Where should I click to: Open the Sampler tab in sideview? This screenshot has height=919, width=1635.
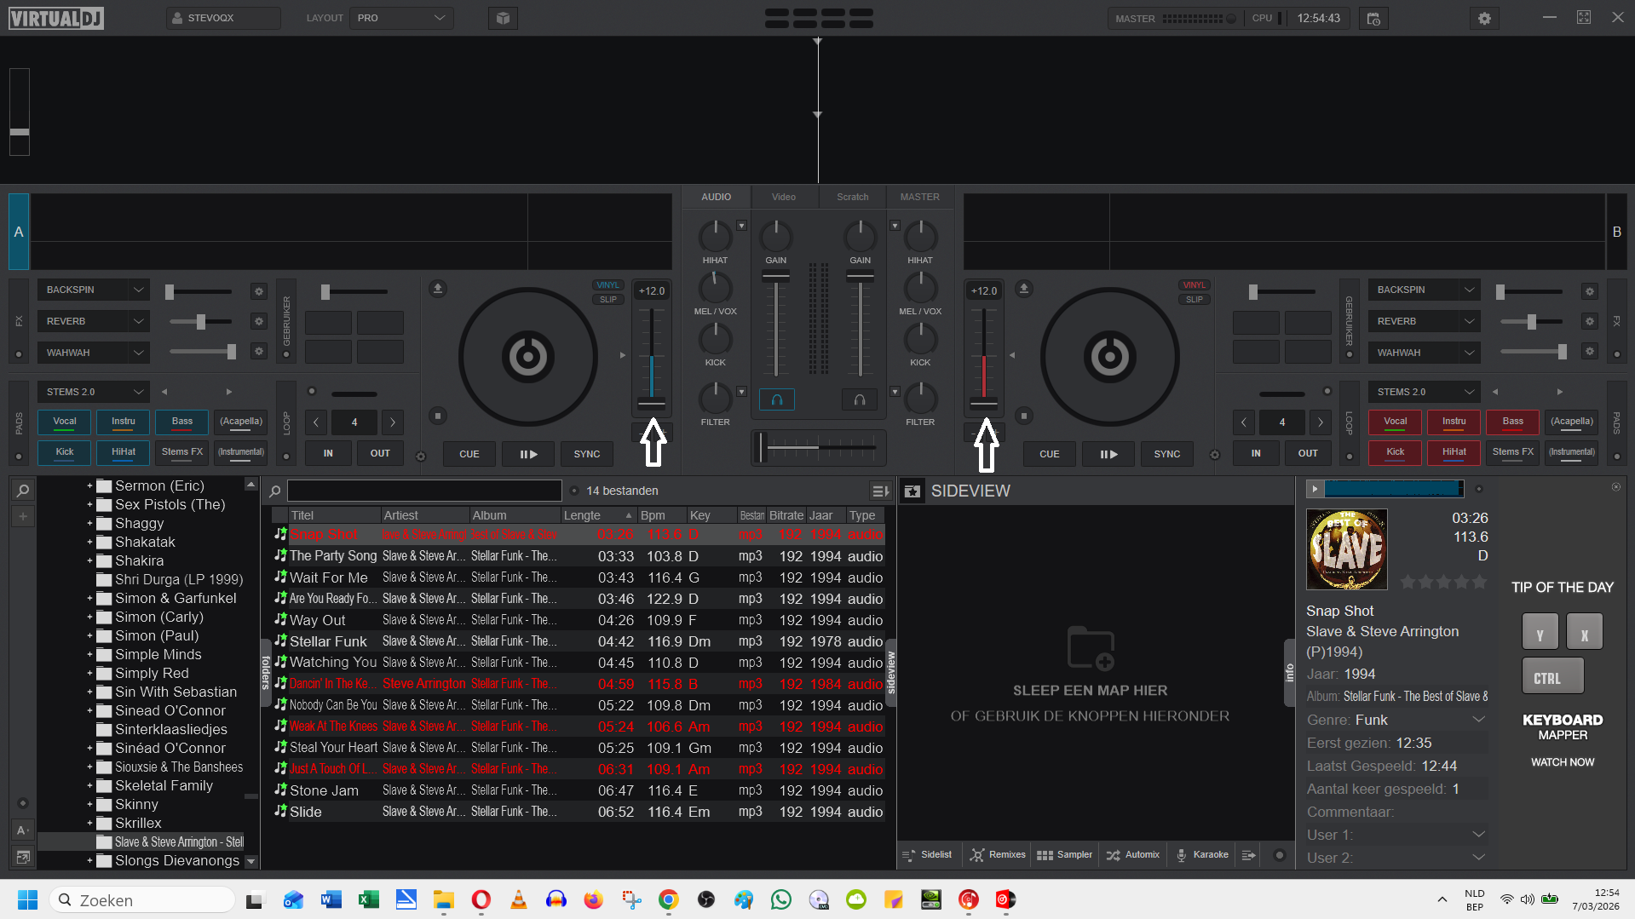tap(1064, 855)
